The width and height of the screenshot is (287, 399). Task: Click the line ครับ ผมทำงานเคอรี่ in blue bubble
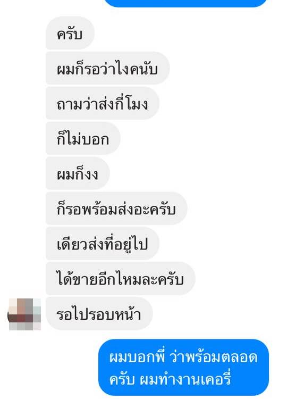tap(170, 379)
